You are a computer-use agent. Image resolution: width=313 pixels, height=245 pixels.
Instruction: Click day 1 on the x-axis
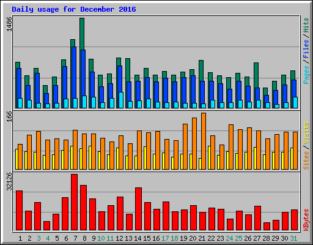pos(20,238)
